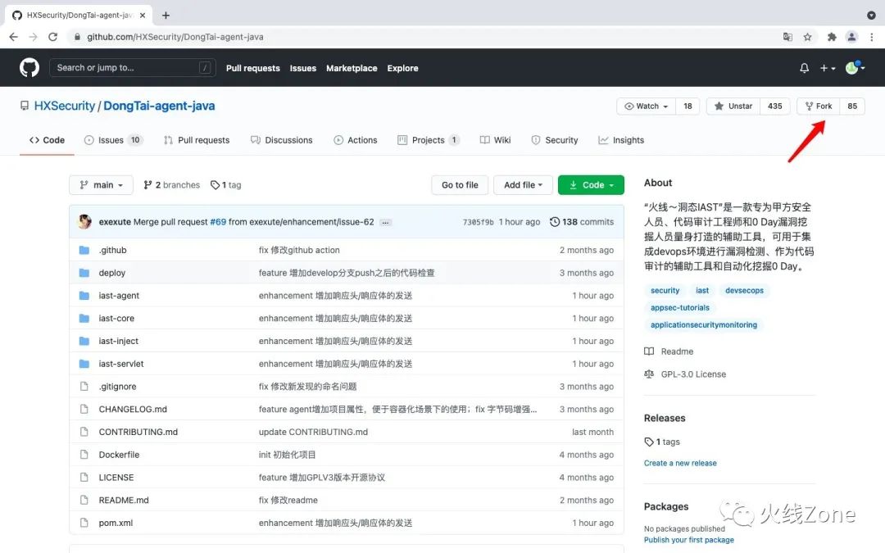Open the LICENSE file

[116, 478]
